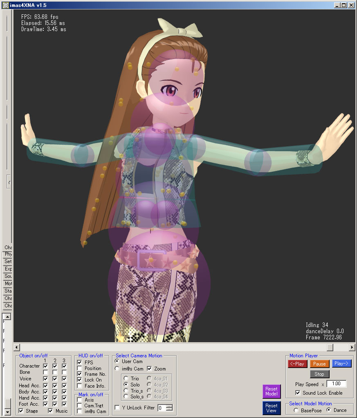
Task: Enable the Y UnLock Filter checkbox
Action: (x=117, y=408)
